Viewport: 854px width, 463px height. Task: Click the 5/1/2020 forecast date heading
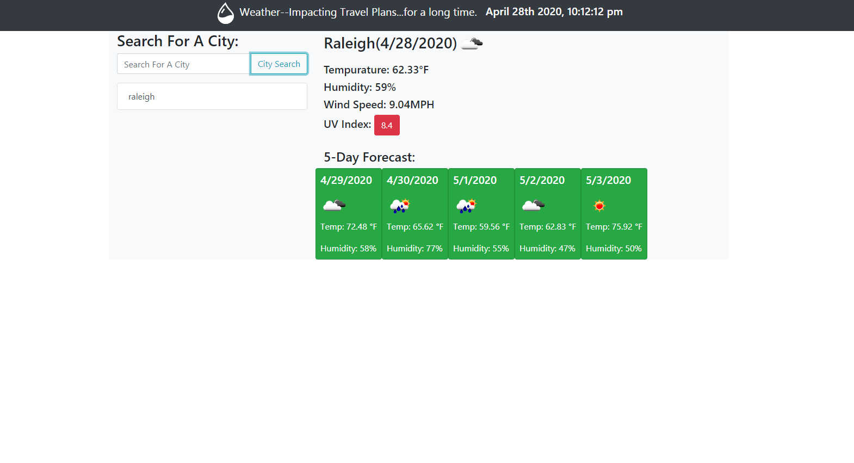[475, 181]
